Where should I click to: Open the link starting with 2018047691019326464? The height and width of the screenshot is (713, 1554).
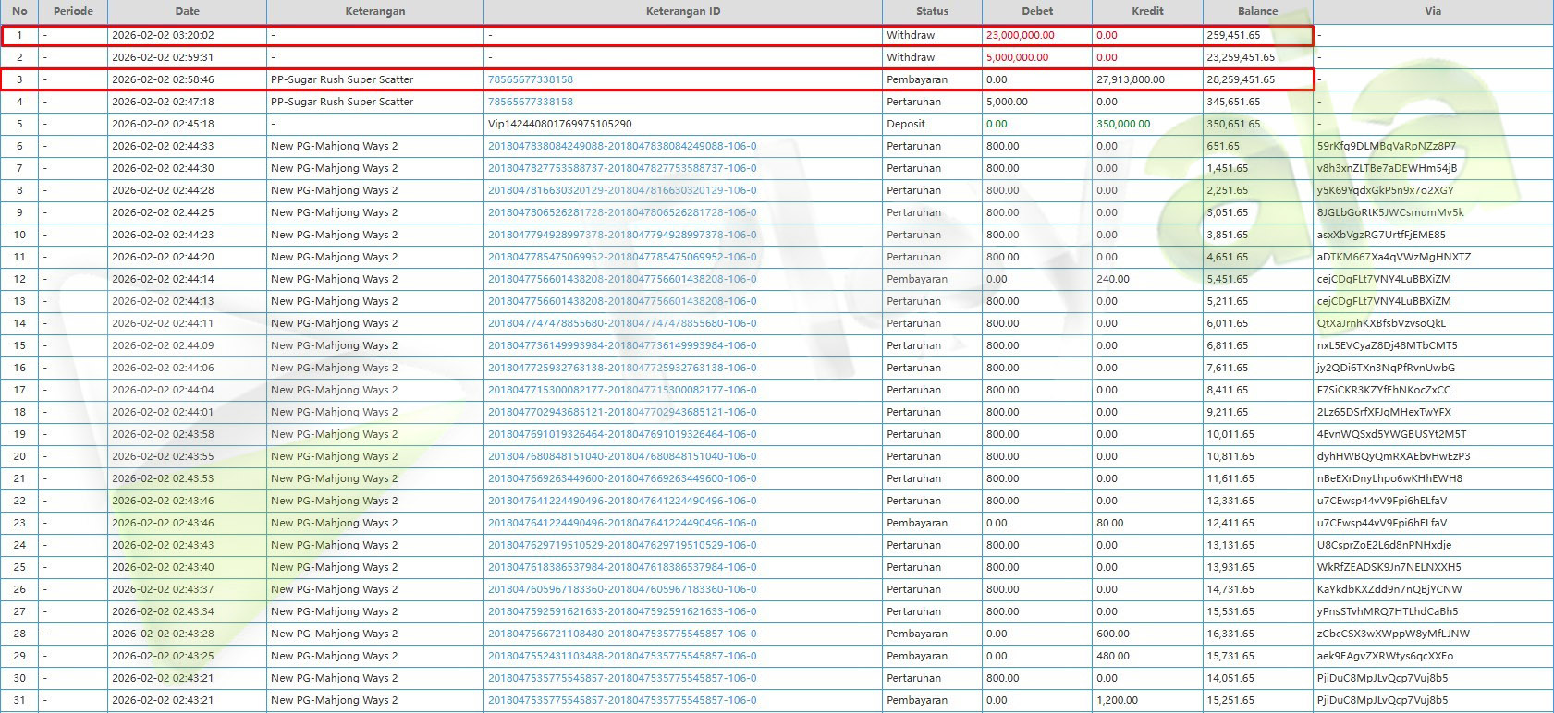point(621,434)
